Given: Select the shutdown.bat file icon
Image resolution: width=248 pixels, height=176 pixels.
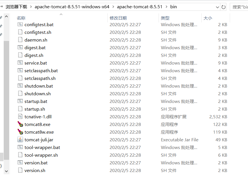Looking at the screenshot, I should pyautogui.click(x=20, y=86).
